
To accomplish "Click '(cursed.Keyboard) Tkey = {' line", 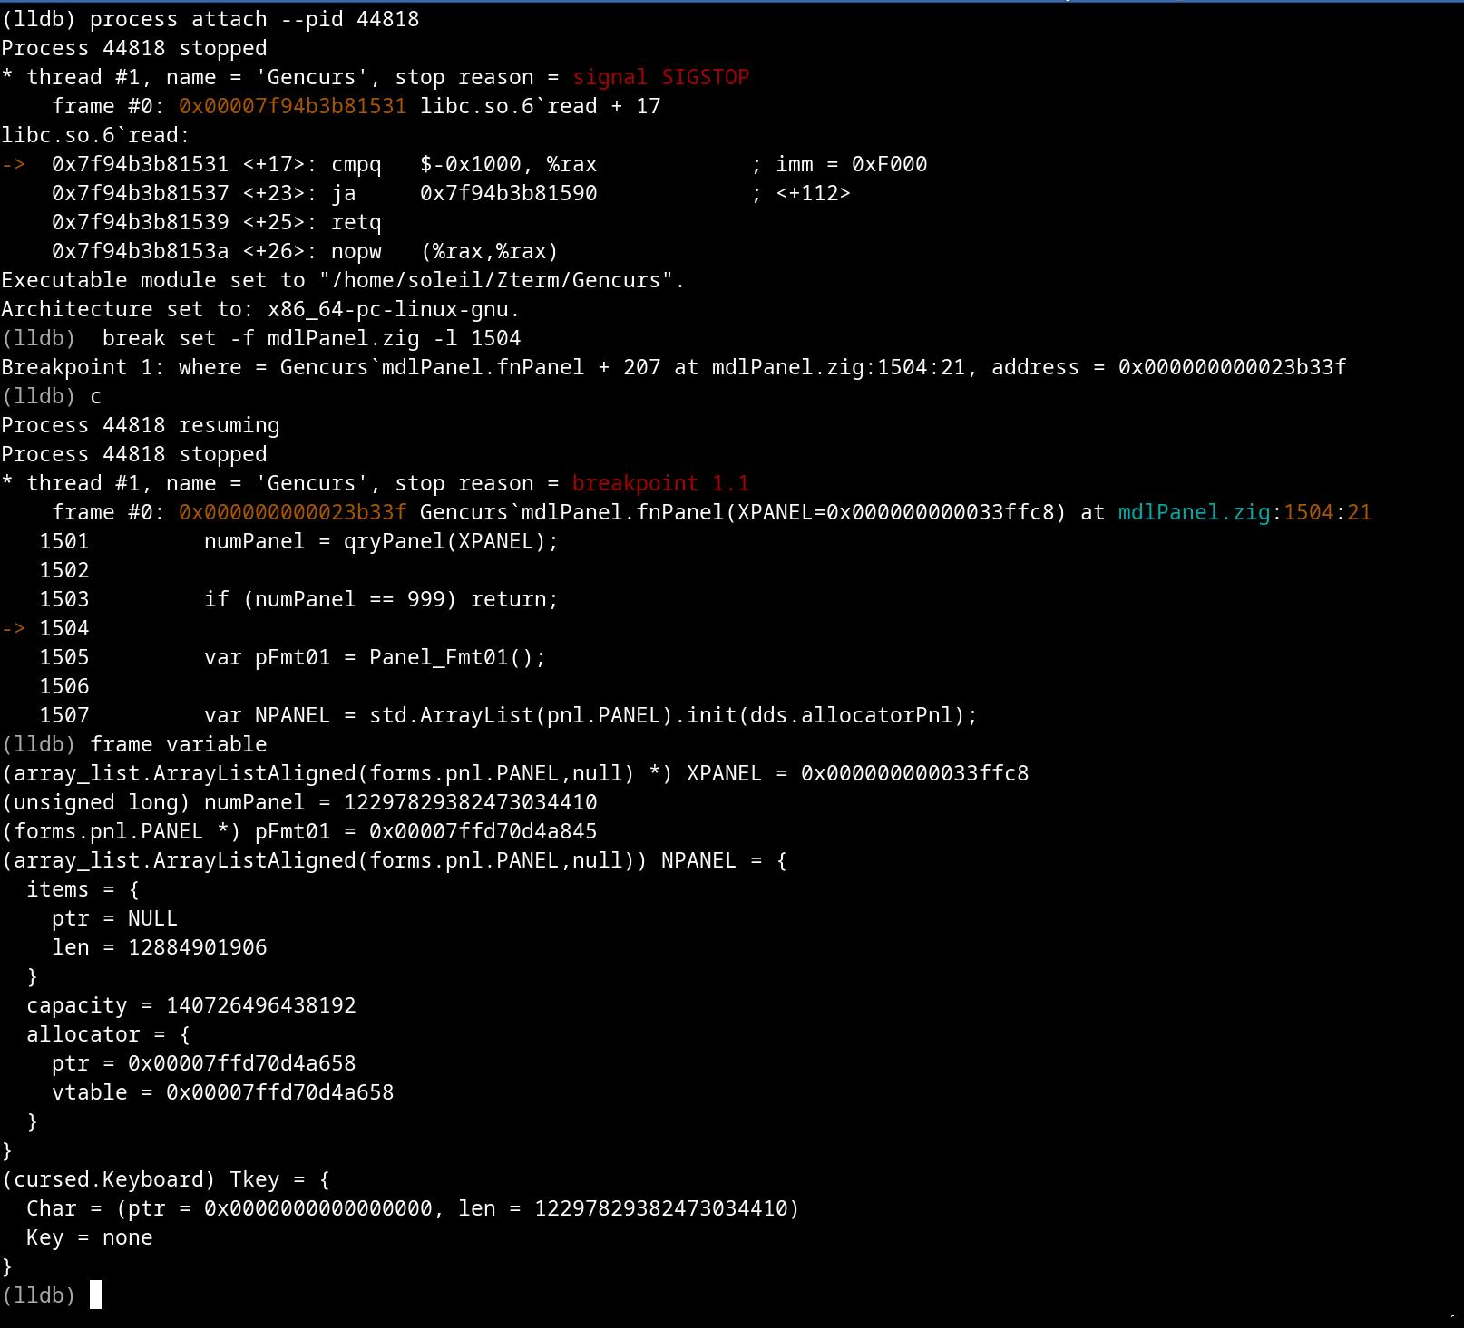I will [x=165, y=1179].
